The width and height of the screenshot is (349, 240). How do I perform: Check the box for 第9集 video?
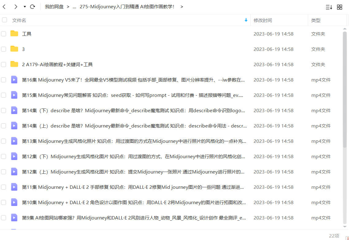(4, 218)
